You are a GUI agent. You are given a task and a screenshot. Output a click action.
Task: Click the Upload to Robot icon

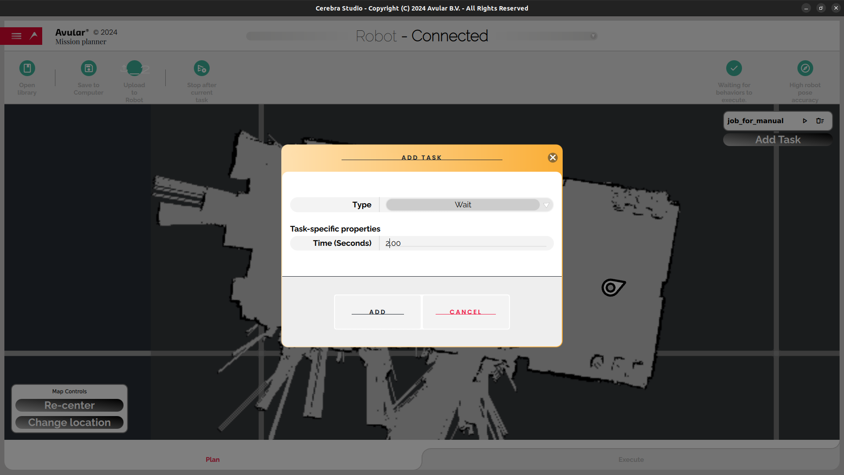[x=134, y=68]
